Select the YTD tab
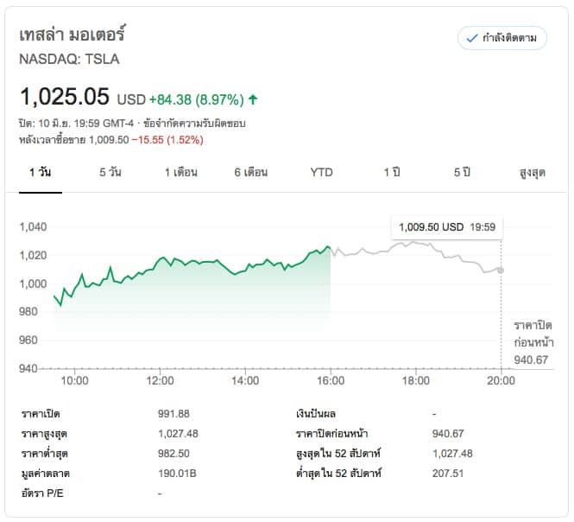574x522 pixels. pyautogui.click(x=321, y=172)
